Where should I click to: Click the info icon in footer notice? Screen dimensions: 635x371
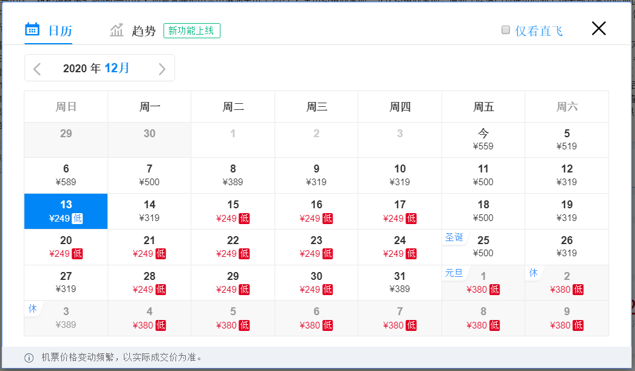pyautogui.click(x=29, y=358)
